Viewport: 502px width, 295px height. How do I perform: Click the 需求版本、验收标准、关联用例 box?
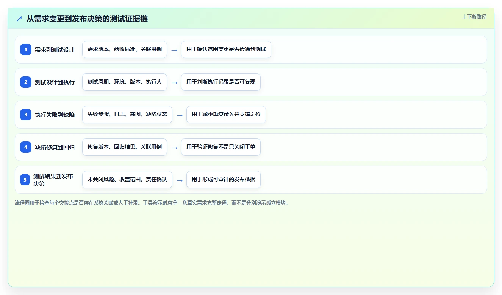tap(125, 50)
